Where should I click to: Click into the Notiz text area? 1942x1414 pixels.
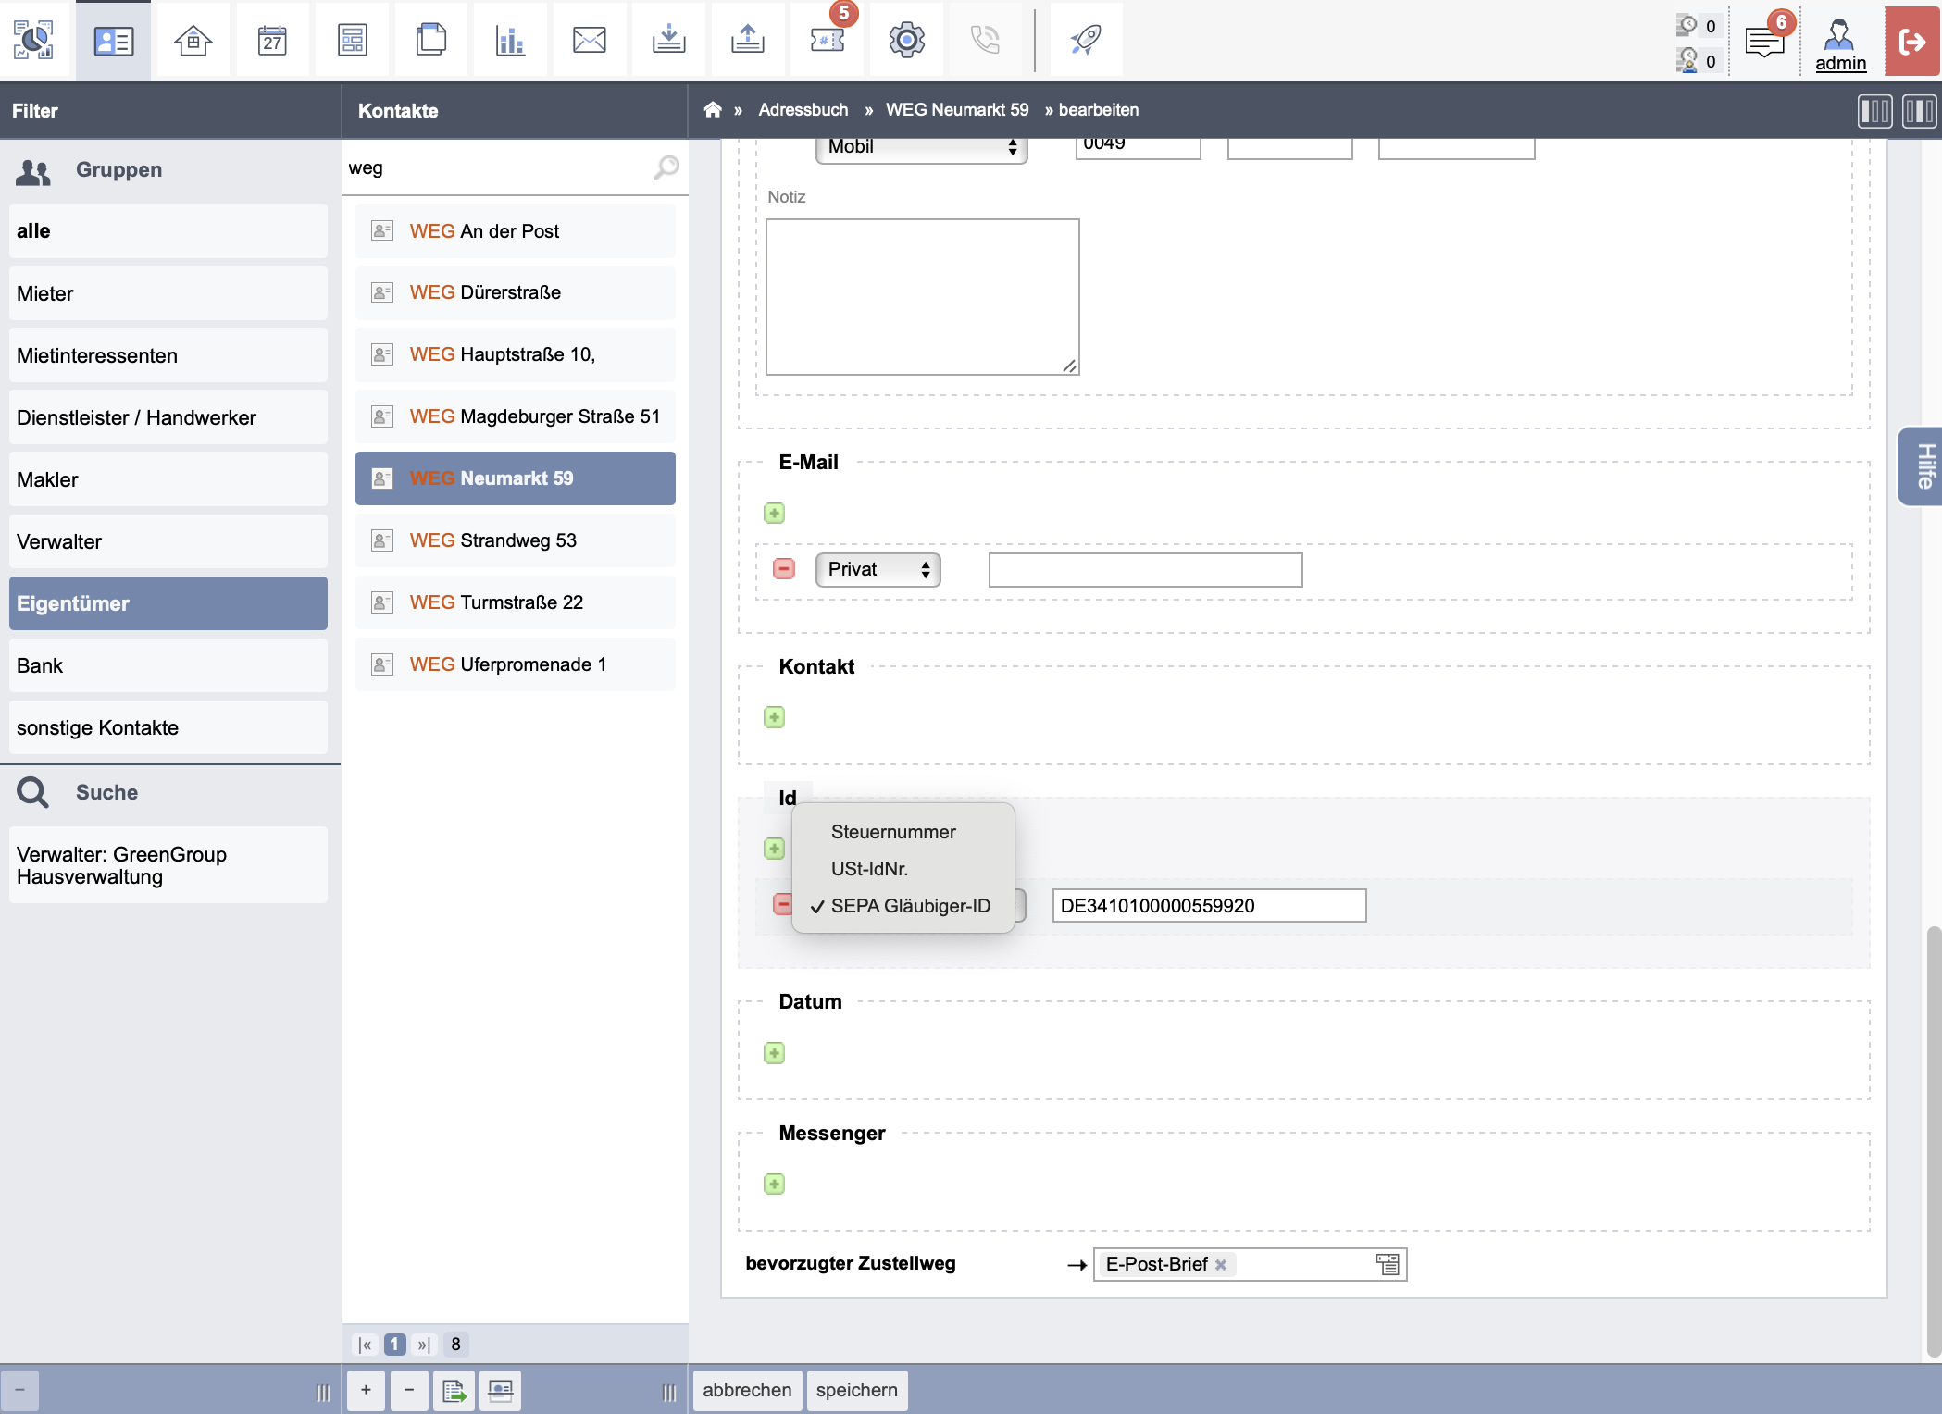923,297
